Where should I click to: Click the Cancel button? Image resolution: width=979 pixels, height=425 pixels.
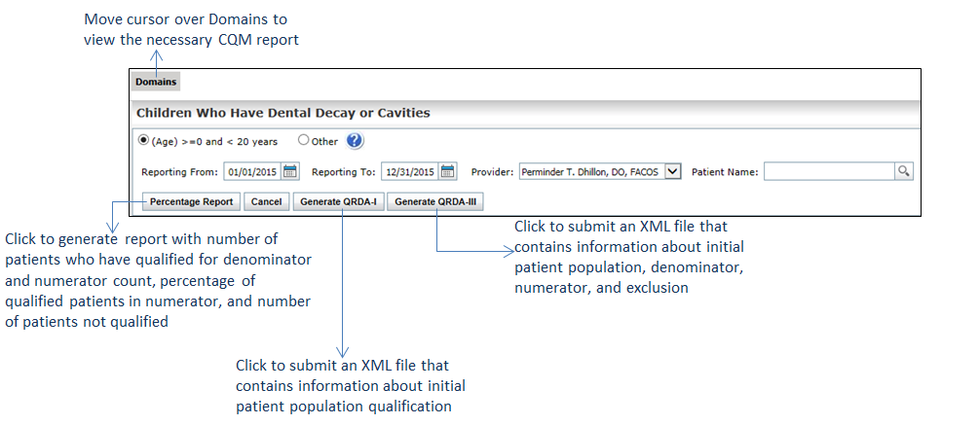tap(267, 202)
